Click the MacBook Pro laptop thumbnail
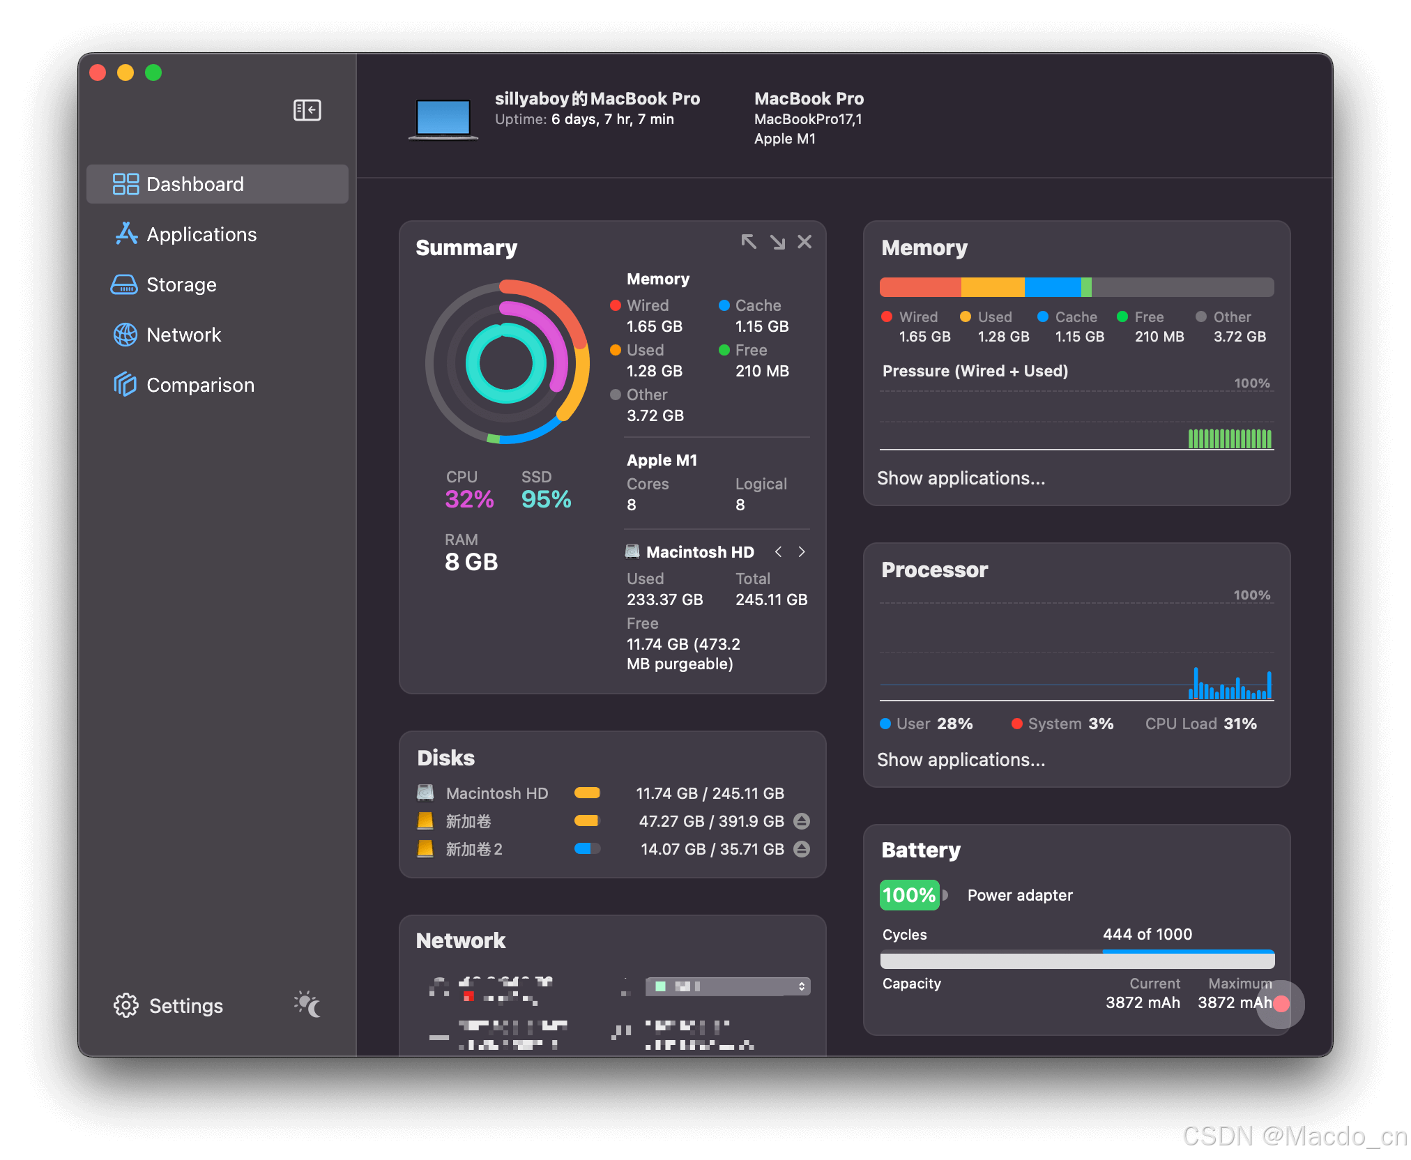Screen dimensions: 1411x1160 tap(443, 119)
